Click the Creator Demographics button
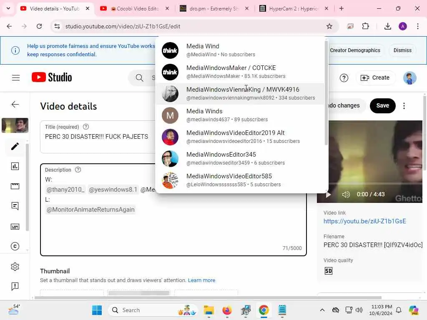Viewport: 427px width, 320px height. pos(355,50)
